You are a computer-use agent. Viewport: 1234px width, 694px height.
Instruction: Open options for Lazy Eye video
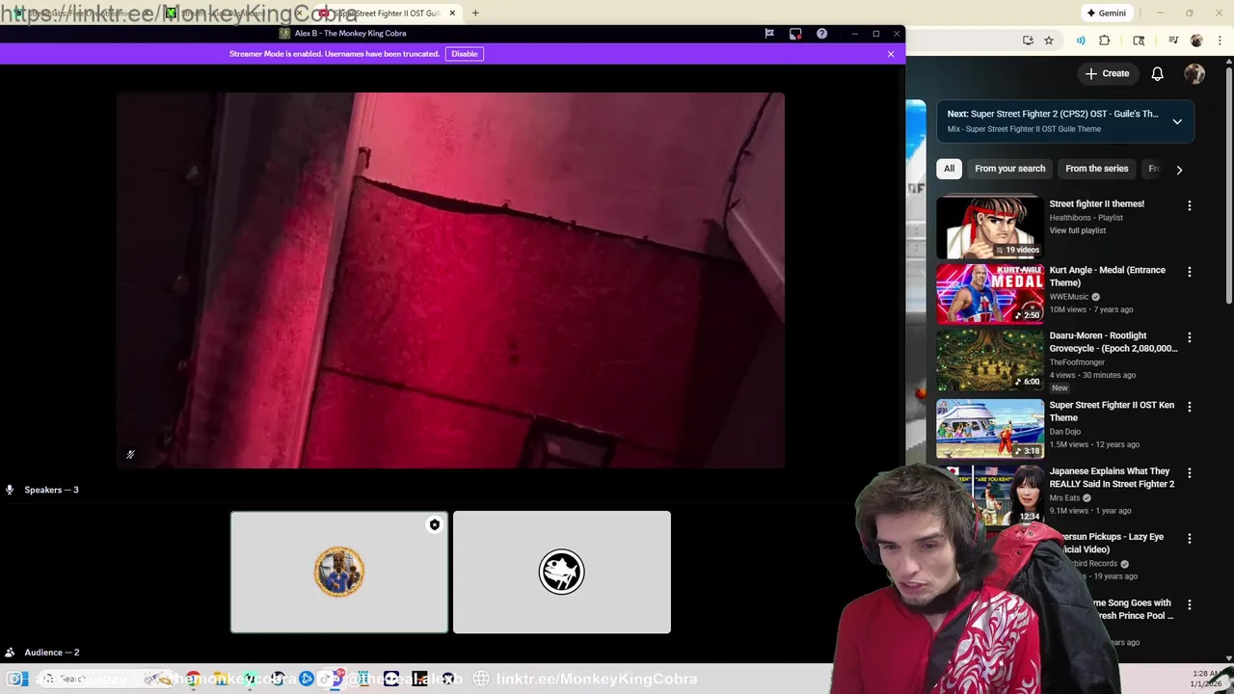tap(1190, 538)
